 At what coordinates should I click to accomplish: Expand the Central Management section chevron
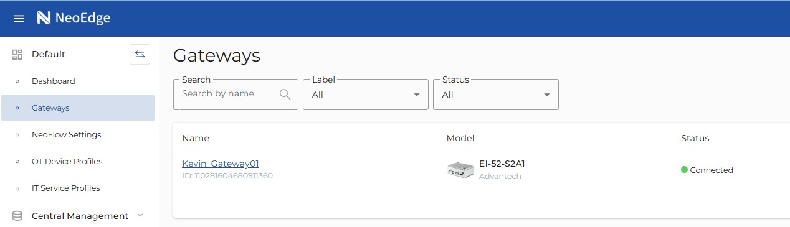(140, 215)
